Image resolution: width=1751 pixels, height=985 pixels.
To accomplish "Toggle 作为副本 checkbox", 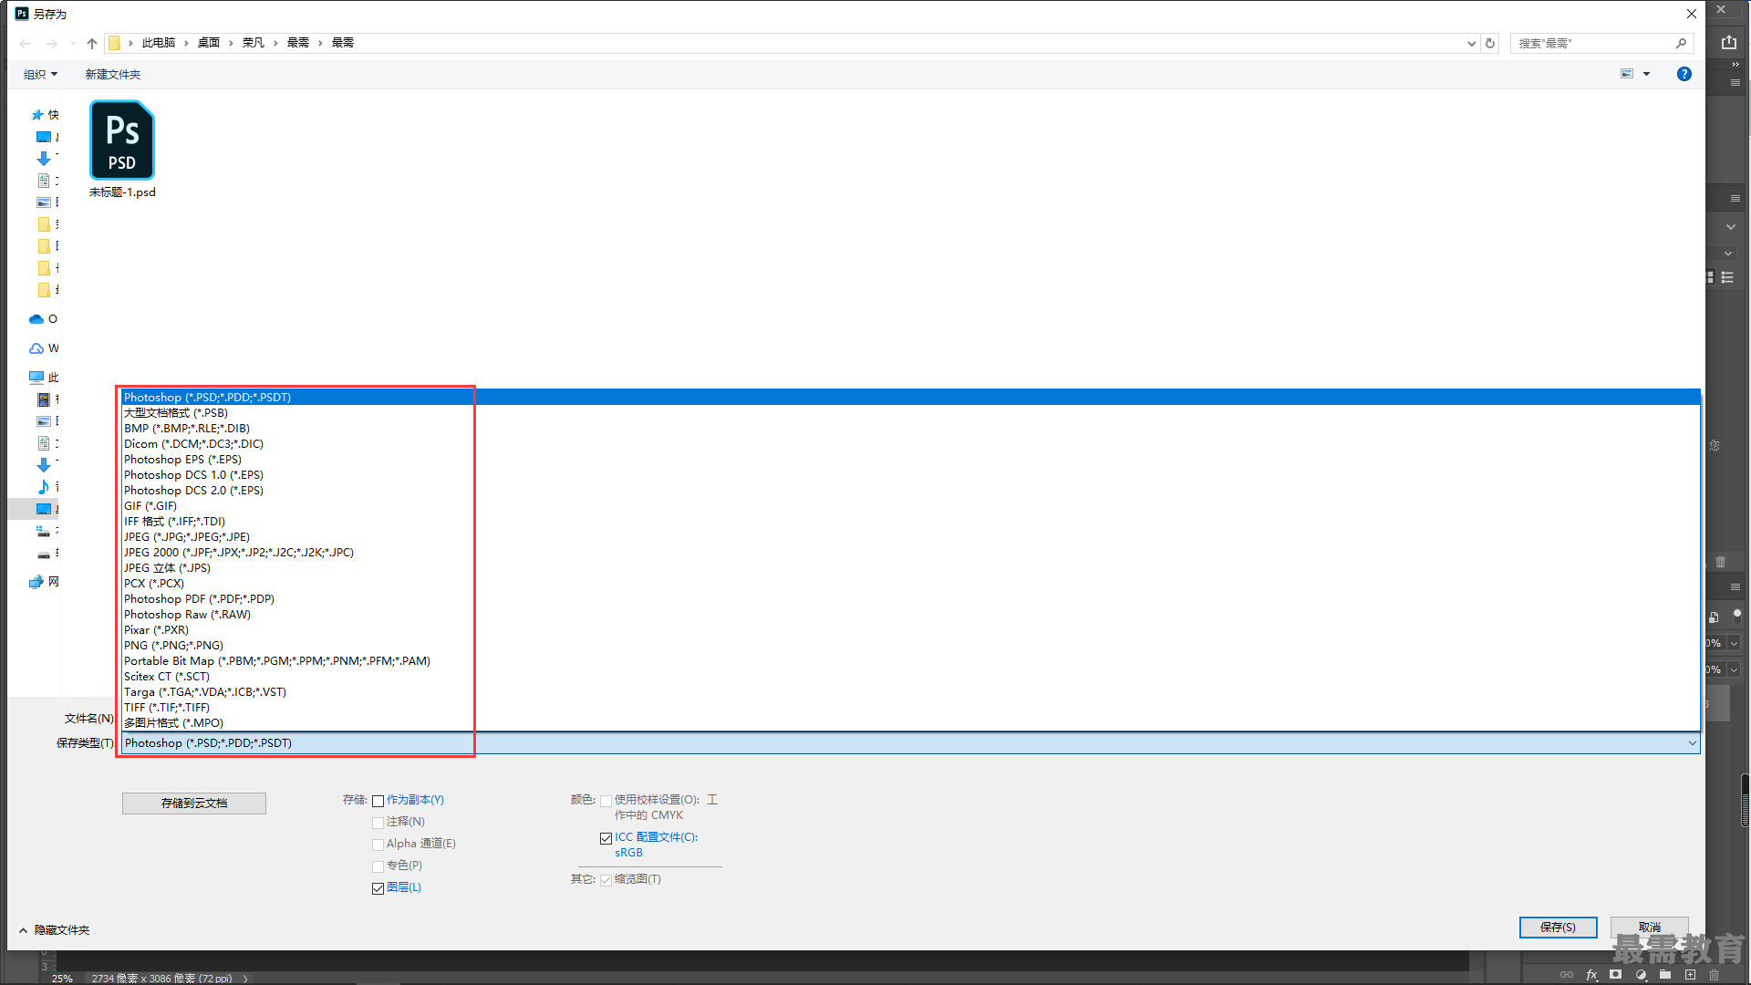I will [378, 801].
